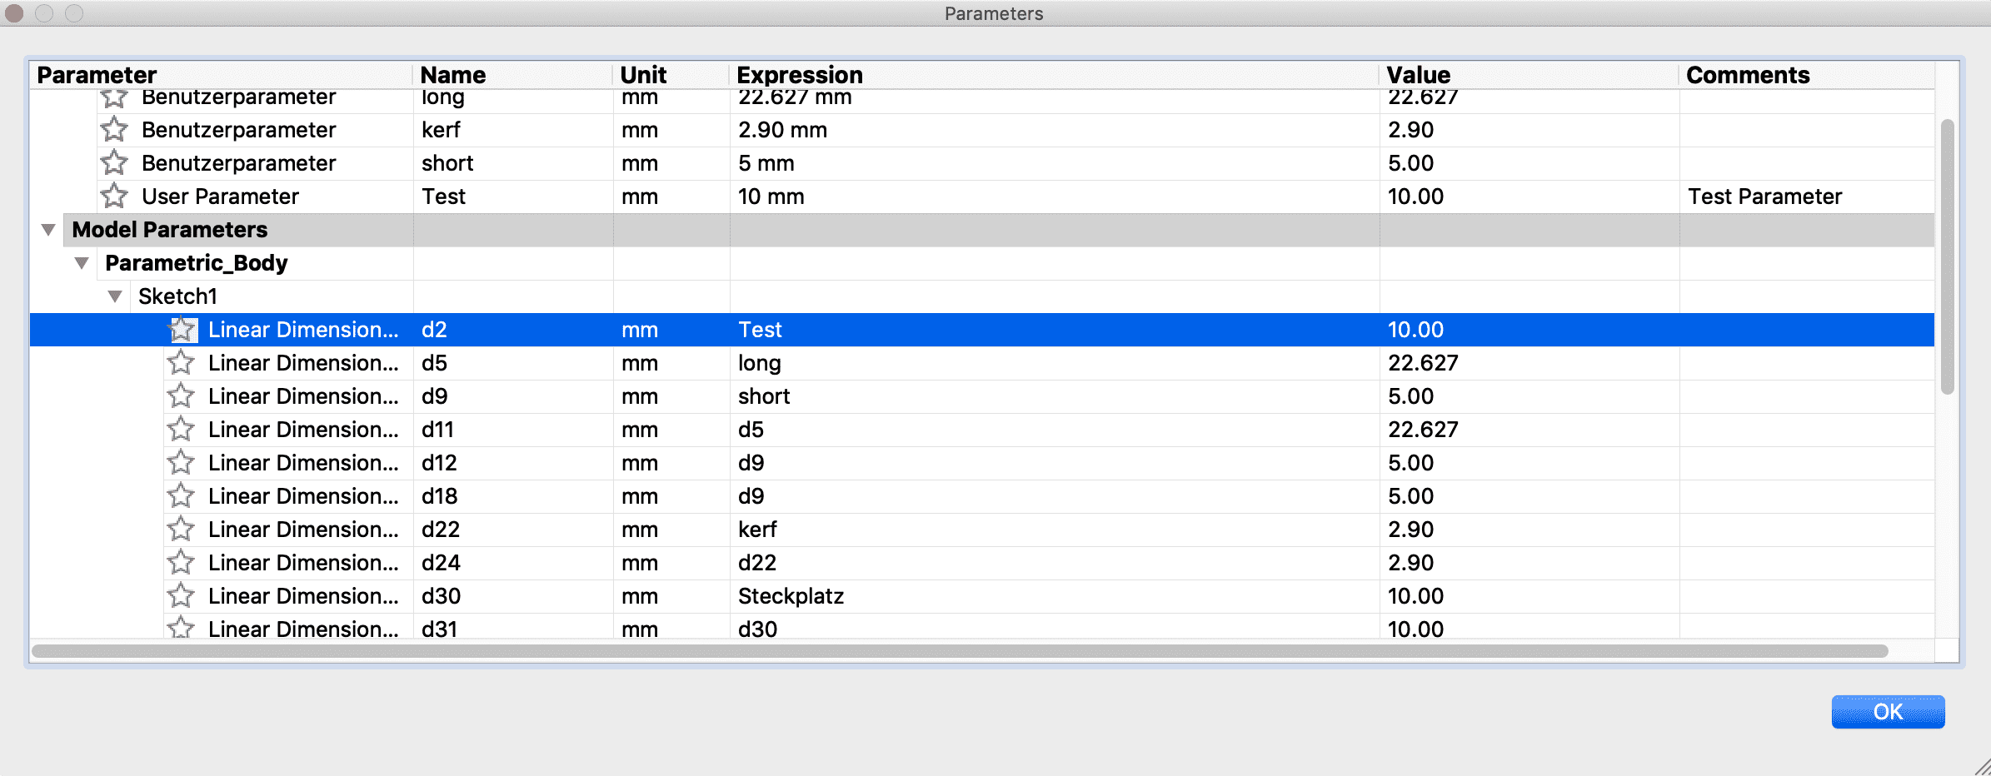
Task: Toggle favorite star on d24 row
Action: 181,563
